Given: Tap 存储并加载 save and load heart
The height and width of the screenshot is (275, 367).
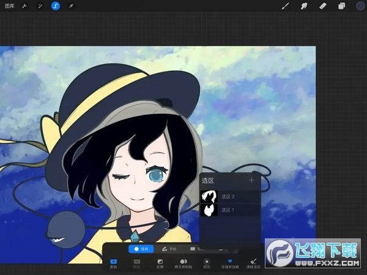Looking at the screenshot, I should (x=230, y=264).
